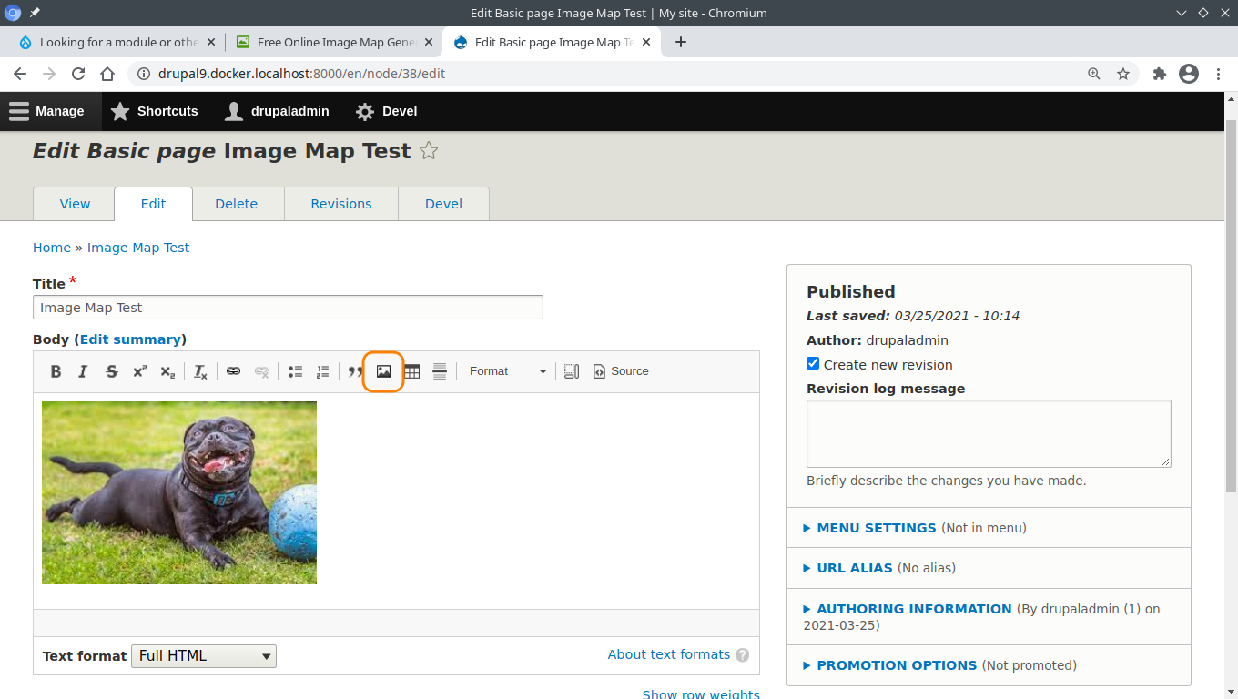Go back to the previous browser page
The image size is (1238, 699).
point(20,74)
